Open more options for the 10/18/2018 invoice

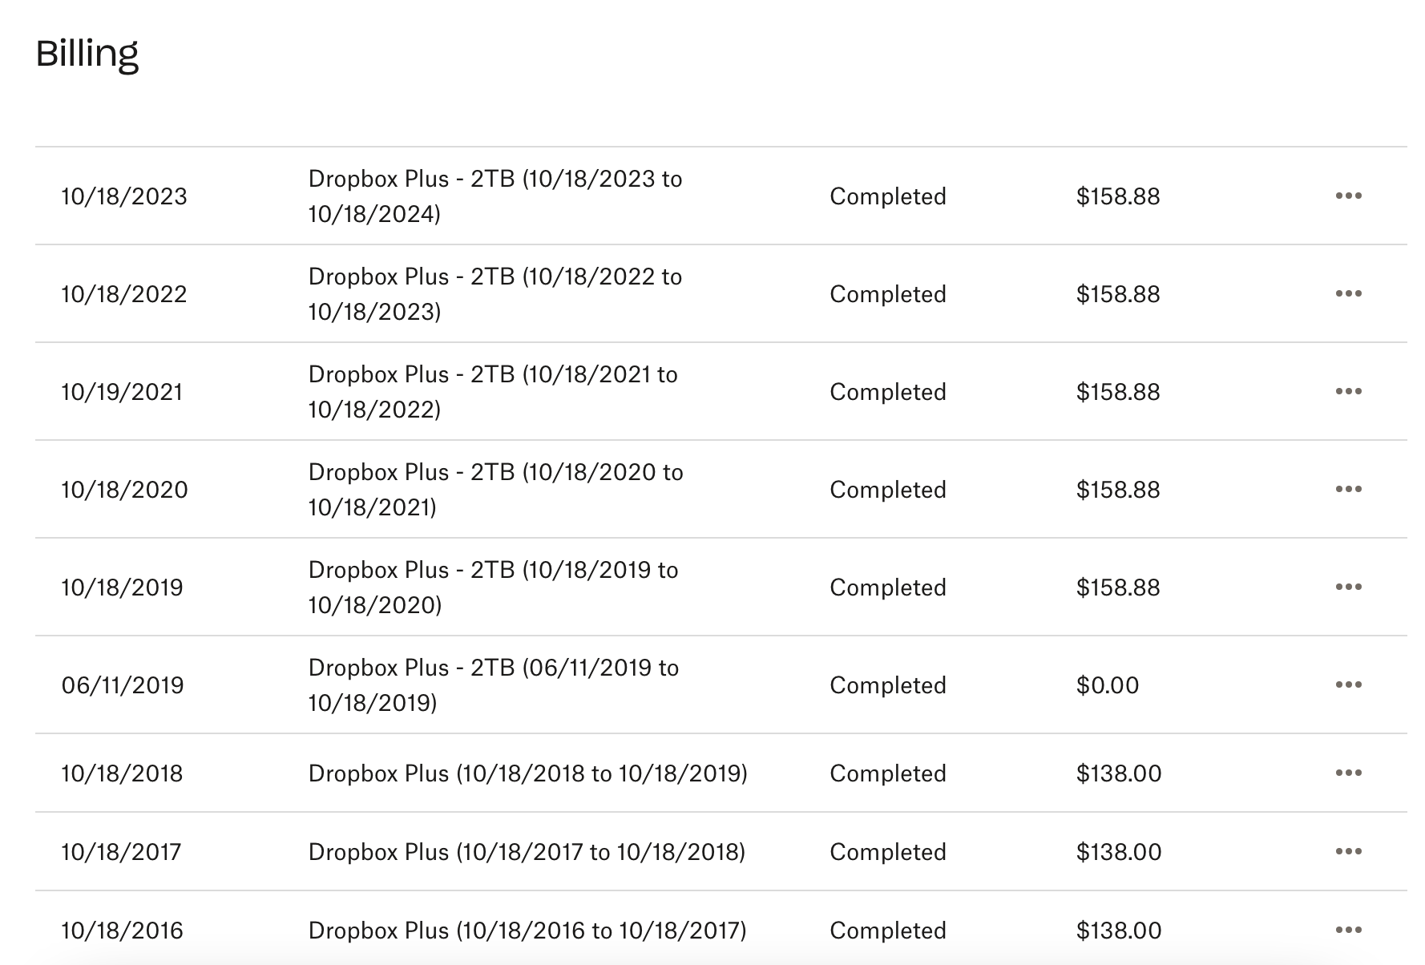1348,773
